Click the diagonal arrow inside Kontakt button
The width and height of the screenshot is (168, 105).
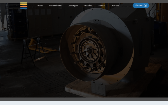coord(145,6)
